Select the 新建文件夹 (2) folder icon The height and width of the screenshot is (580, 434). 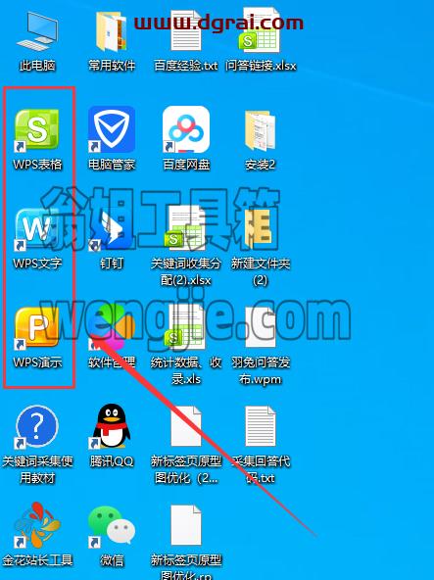[x=260, y=228]
